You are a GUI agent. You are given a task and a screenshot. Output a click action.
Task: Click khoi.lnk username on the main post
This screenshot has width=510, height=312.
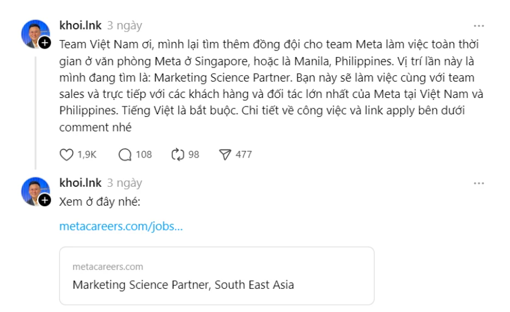click(x=81, y=26)
